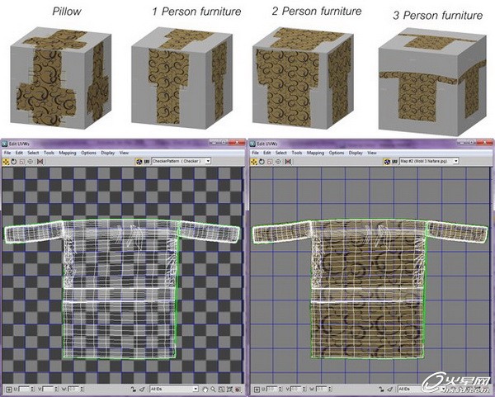Select the Pan hand tool in left window
The height and width of the screenshot is (397, 495).
(x=205, y=389)
